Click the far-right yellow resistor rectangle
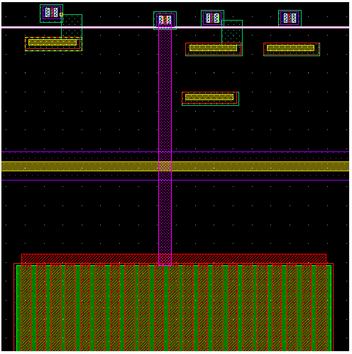 coord(292,49)
